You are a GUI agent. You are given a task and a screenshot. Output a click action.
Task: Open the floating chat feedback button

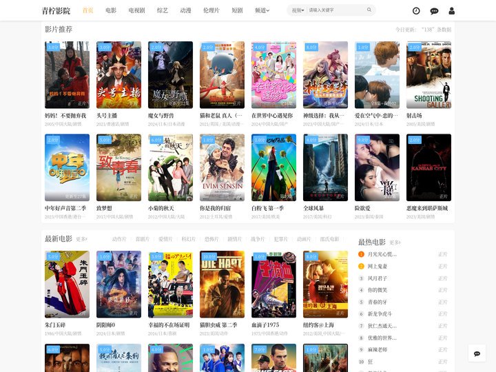(x=477, y=353)
